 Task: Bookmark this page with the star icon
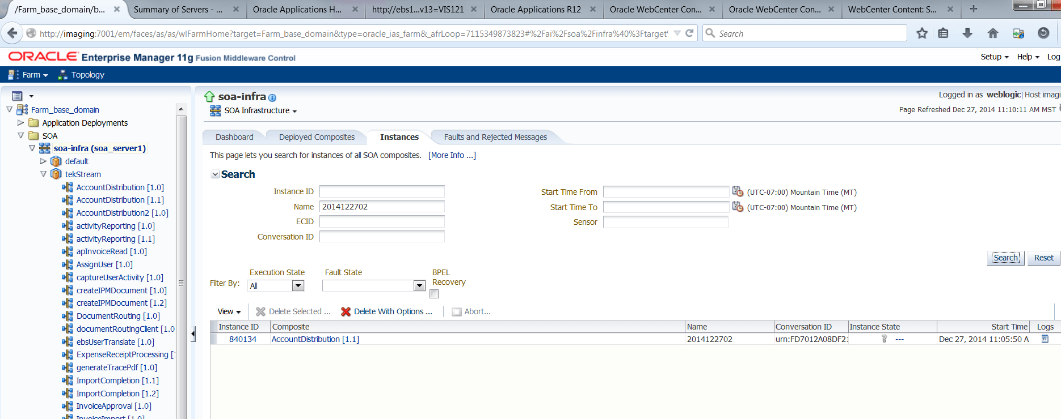[922, 33]
